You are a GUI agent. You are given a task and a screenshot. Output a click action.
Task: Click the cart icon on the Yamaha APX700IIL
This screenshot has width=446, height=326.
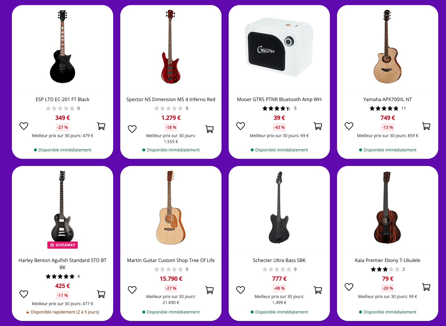point(426,126)
